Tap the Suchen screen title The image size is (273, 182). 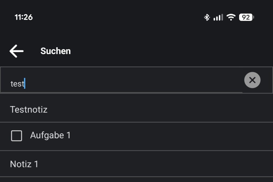(55, 51)
